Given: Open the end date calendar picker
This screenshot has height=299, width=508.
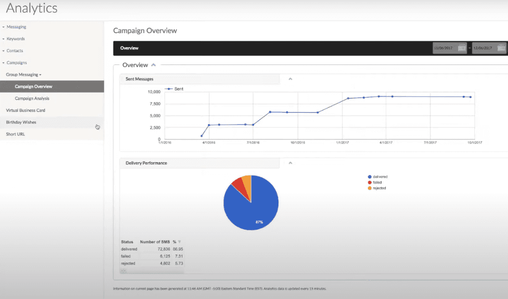Looking at the screenshot, I should click(501, 48).
